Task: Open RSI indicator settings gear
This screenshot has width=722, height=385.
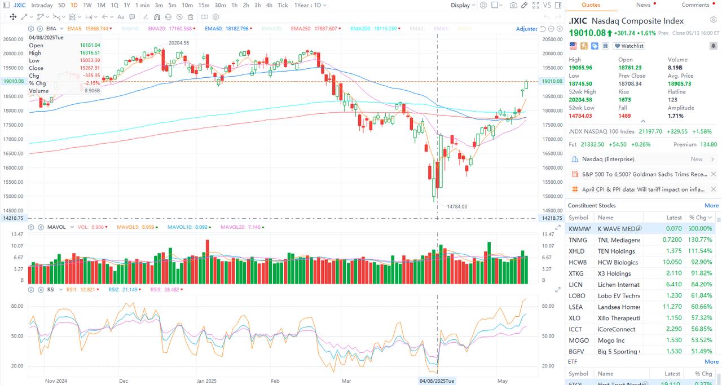Action: point(31,289)
